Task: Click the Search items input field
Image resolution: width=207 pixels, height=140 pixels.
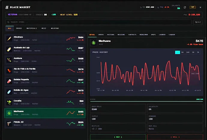Action: (98, 22)
